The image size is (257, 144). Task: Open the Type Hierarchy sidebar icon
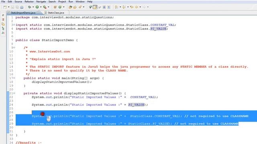(3, 28)
